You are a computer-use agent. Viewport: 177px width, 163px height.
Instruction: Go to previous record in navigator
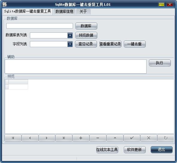(x=30, y=138)
